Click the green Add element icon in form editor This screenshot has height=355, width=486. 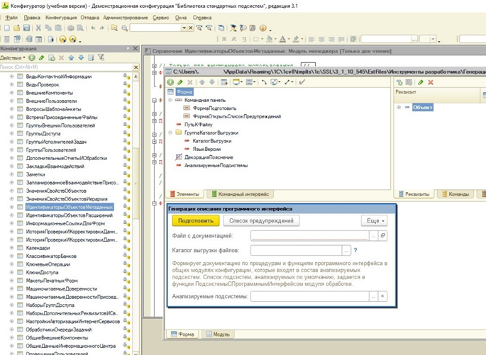pos(170,82)
